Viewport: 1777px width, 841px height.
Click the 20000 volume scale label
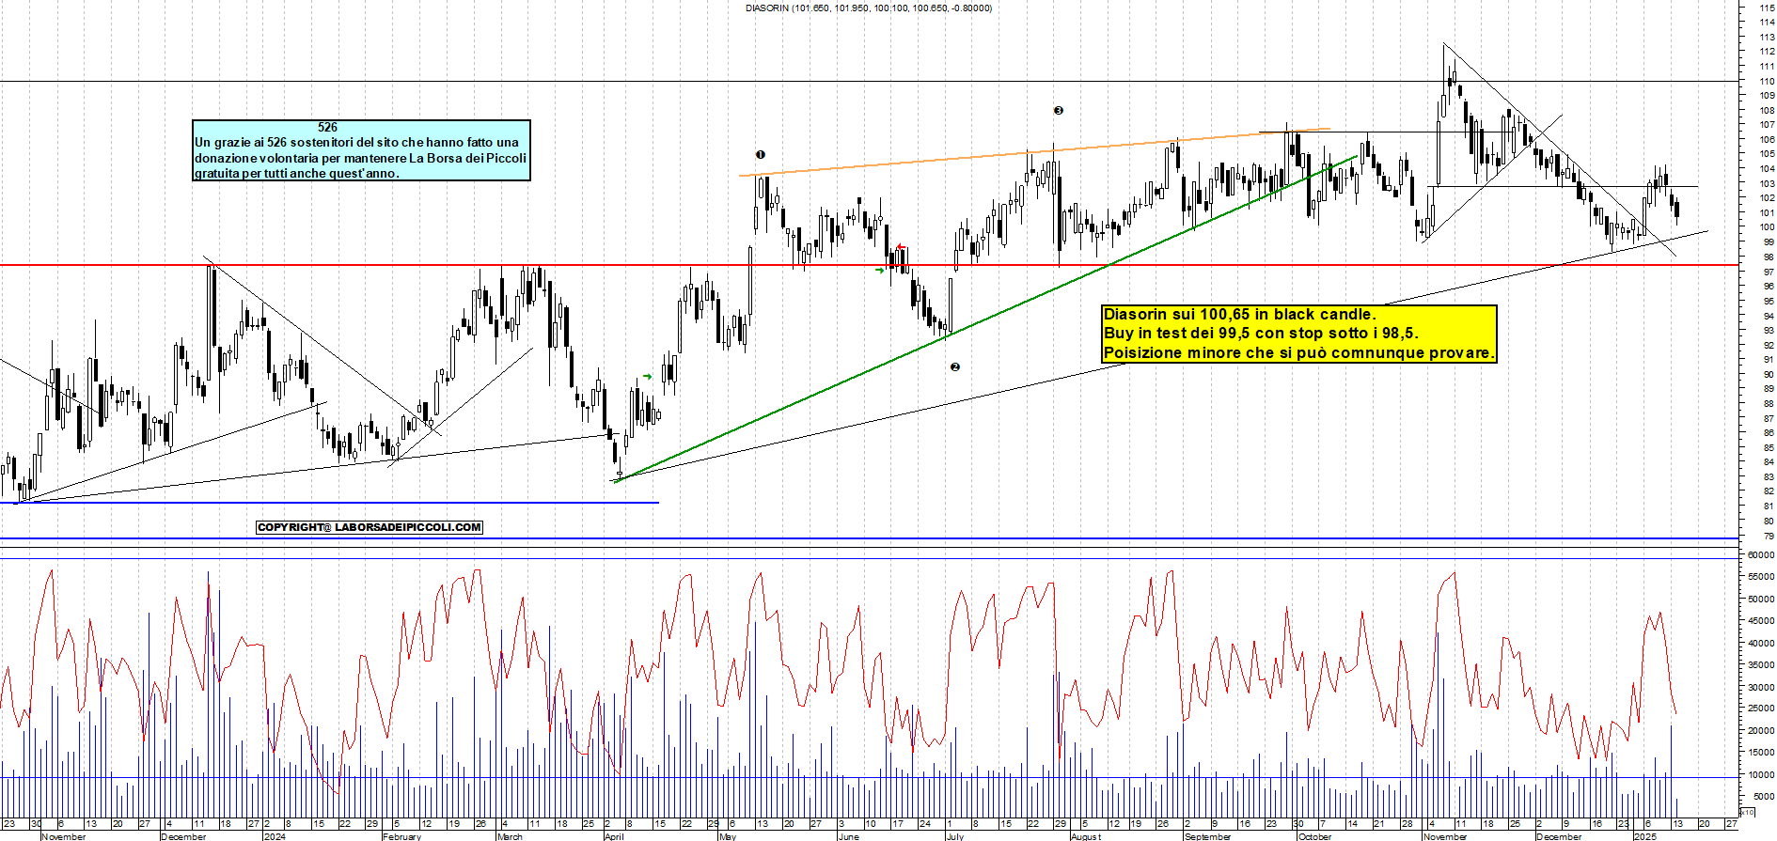(1761, 730)
